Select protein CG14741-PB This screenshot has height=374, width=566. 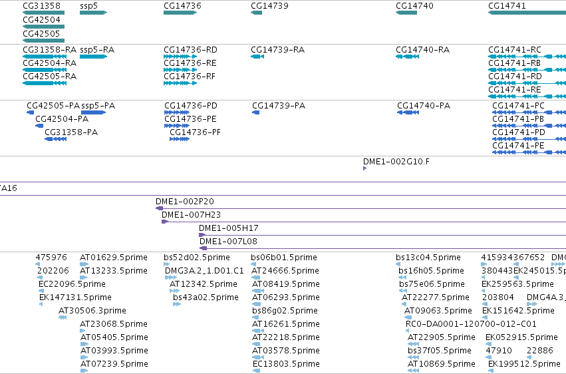point(529,126)
